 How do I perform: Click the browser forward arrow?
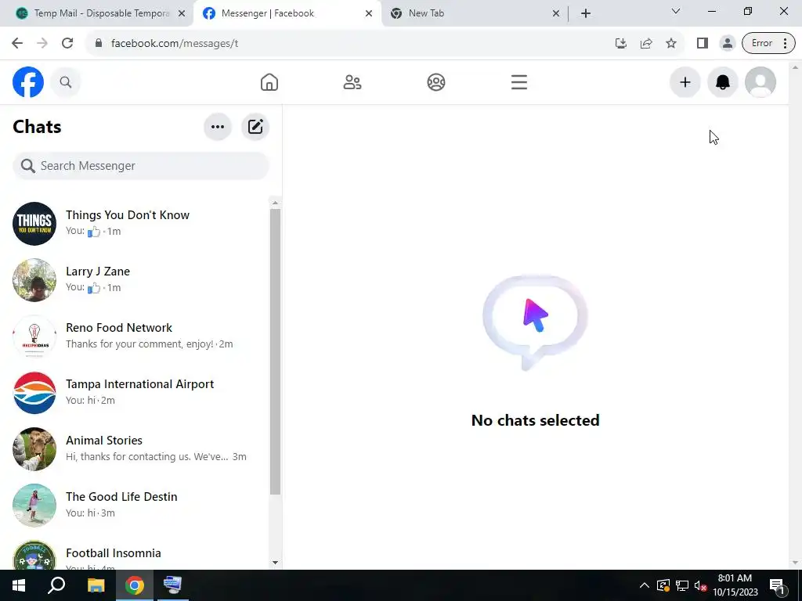click(x=42, y=44)
